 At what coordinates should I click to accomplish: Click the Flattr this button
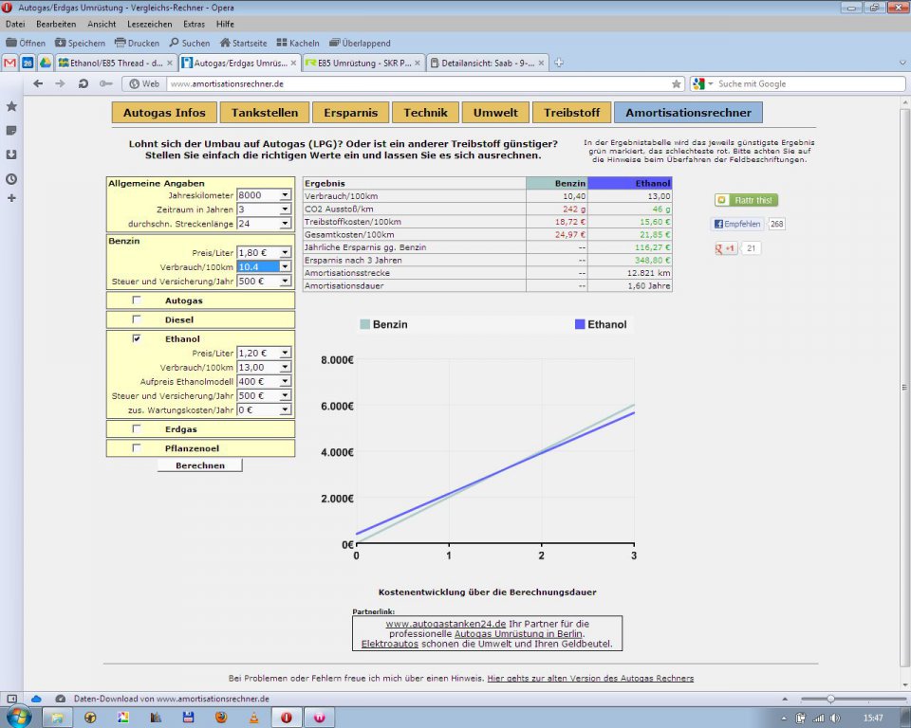747,200
